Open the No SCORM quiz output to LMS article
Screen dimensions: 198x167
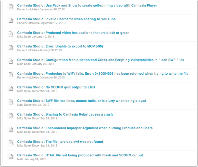point(56,87)
